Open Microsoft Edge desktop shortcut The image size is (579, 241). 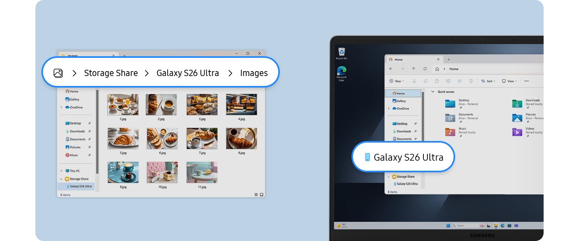341,74
